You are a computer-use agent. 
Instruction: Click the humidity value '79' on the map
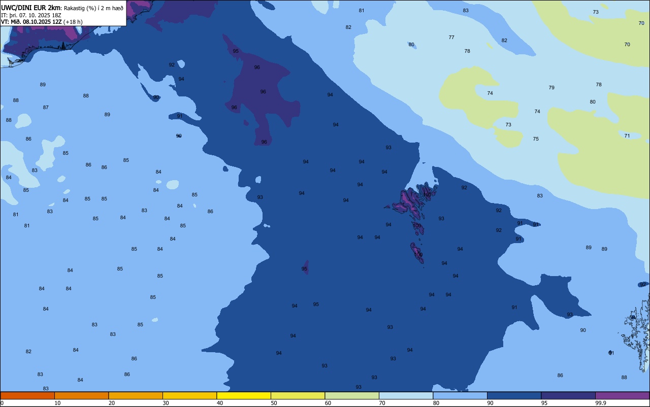(x=551, y=87)
